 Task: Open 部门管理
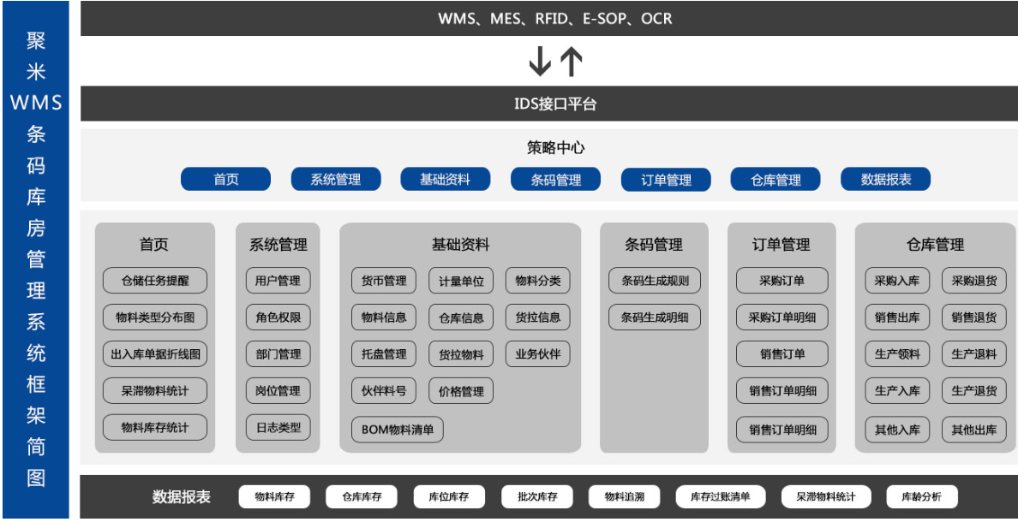pyautogui.click(x=278, y=354)
